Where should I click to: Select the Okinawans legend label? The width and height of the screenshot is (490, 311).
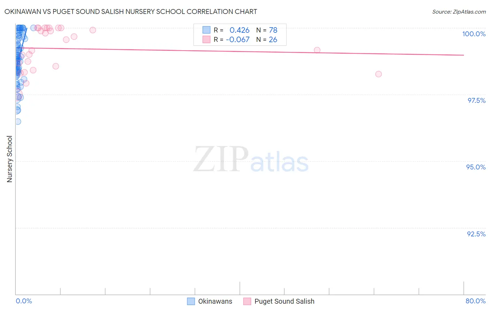215,301
